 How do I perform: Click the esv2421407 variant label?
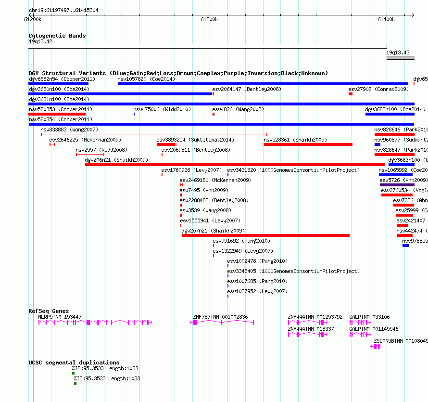tap(411, 221)
